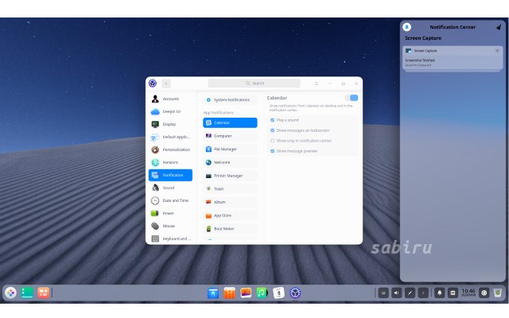Select Calendar under App Notifications

click(x=230, y=122)
